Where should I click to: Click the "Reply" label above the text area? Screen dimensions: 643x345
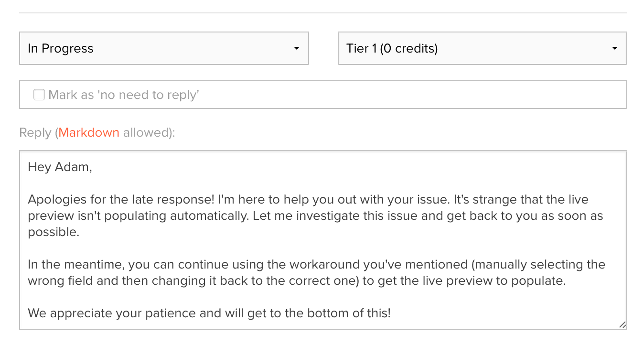click(x=35, y=132)
